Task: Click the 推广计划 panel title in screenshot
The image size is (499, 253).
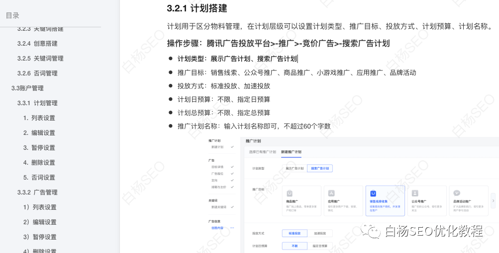Action: pos(253,141)
